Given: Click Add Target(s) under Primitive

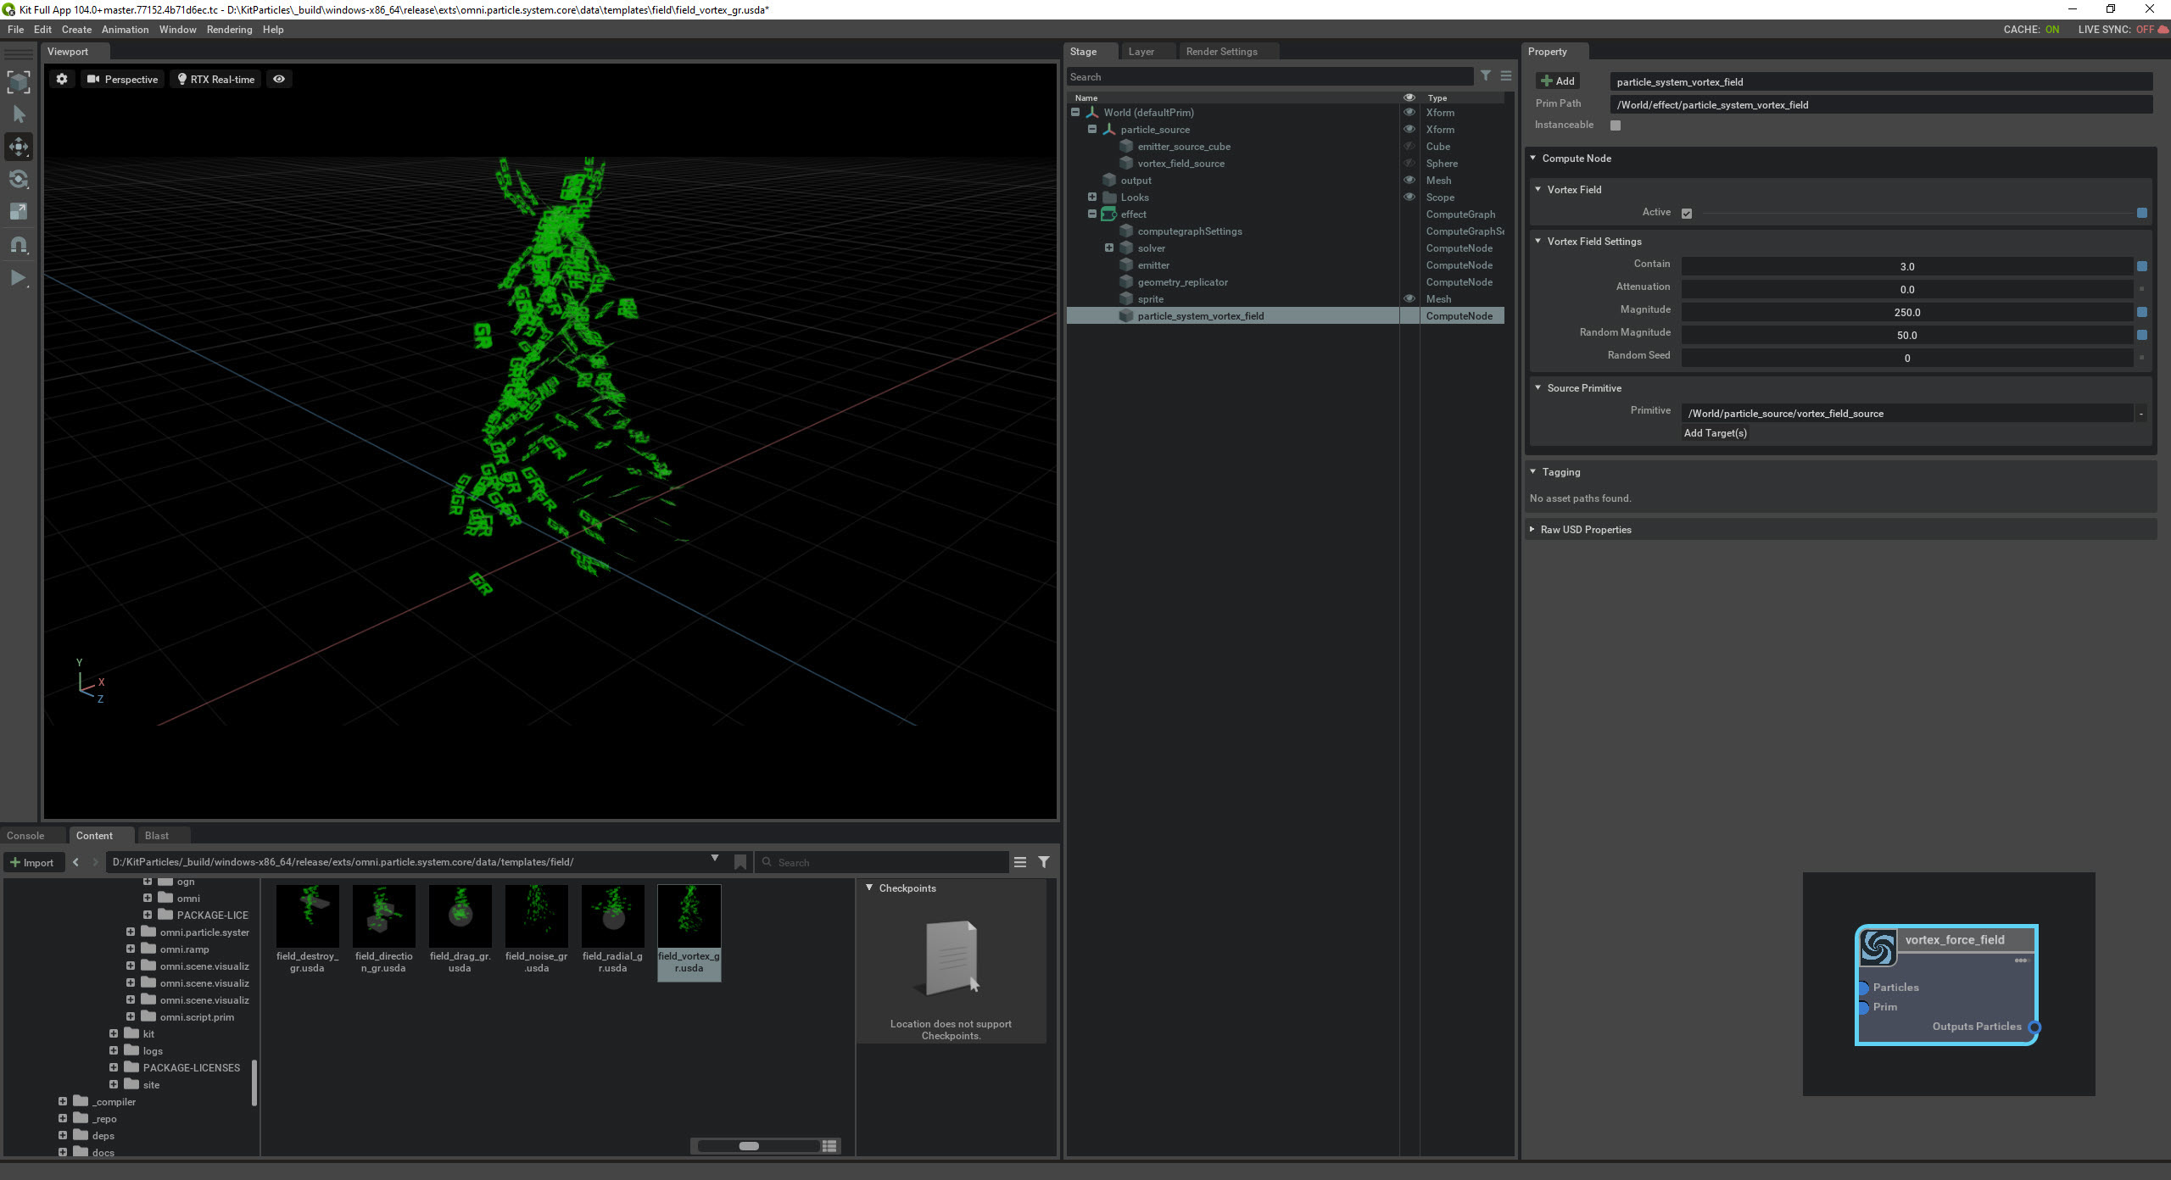Looking at the screenshot, I should (1715, 433).
